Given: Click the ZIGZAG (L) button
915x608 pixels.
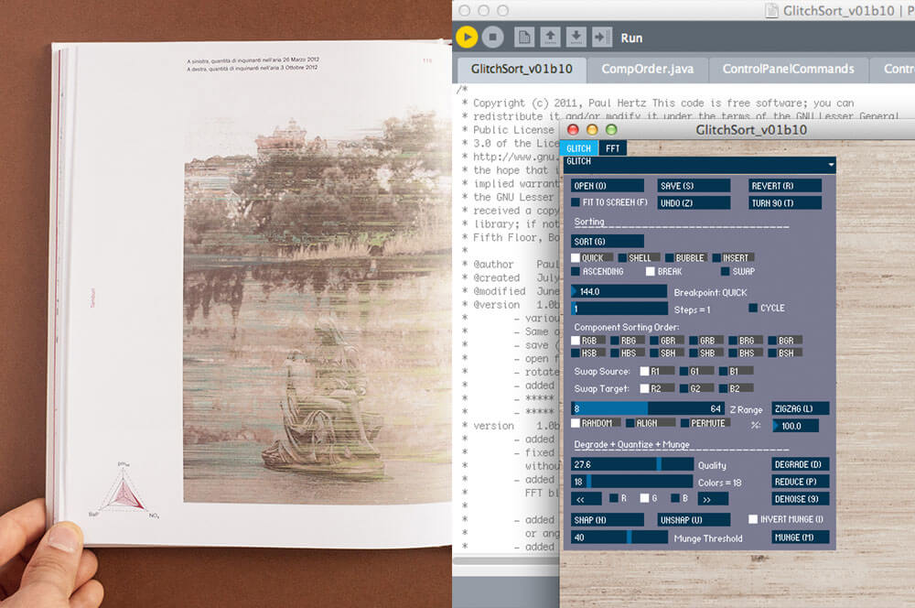Looking at the screenshot, I should click(x=800, y=408).
